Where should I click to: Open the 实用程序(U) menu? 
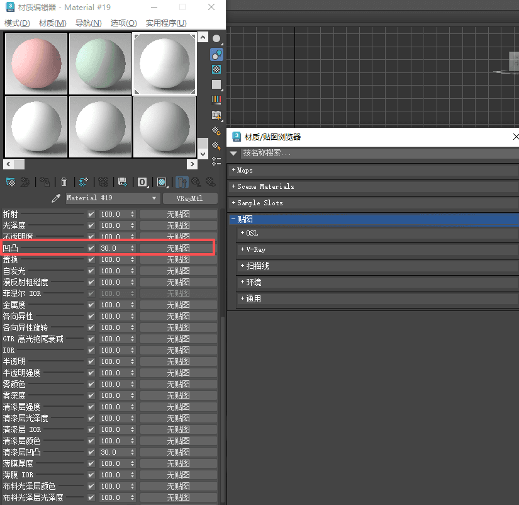point(166,23)
